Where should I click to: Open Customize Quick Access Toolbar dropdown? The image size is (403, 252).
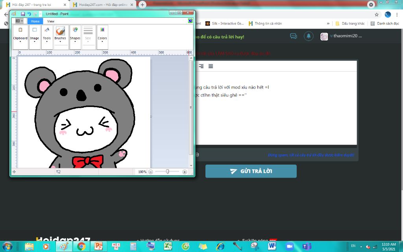(41, 14)
